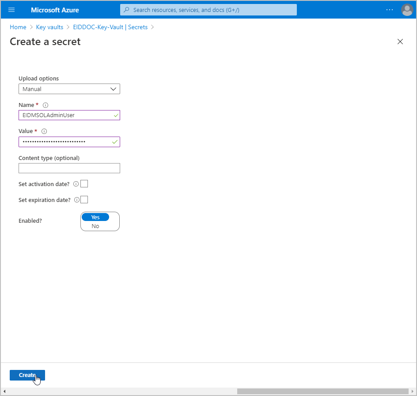Open the hamburger portal menu
The width and height of the screenshot is (417, 396).
11,10
